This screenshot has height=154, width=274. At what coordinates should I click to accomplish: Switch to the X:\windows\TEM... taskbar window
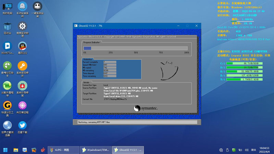coord(96,150)
